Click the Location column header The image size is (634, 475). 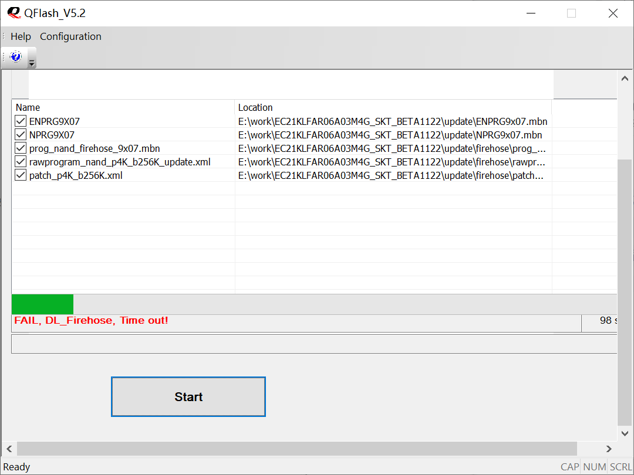(x=393, y=107)
